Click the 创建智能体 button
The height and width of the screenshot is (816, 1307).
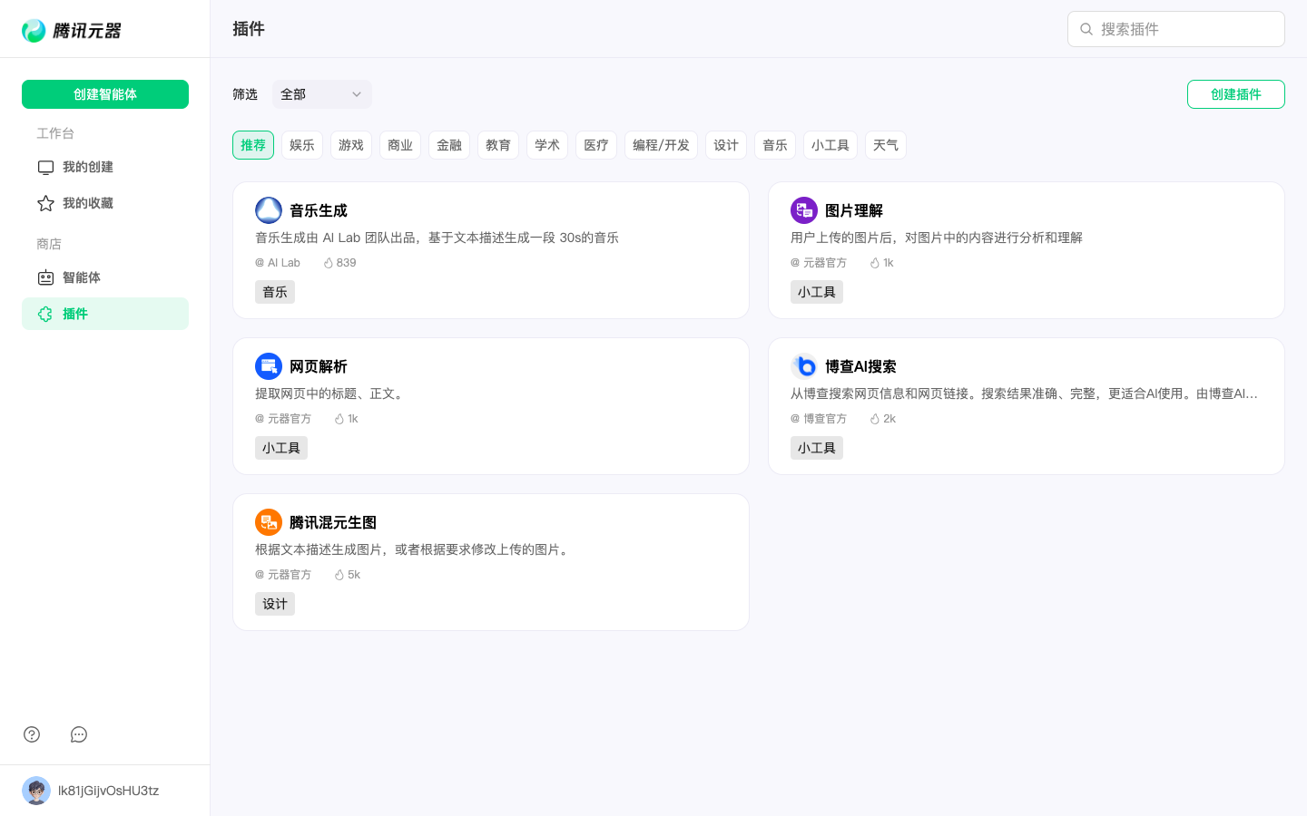(x=105, y=93)
